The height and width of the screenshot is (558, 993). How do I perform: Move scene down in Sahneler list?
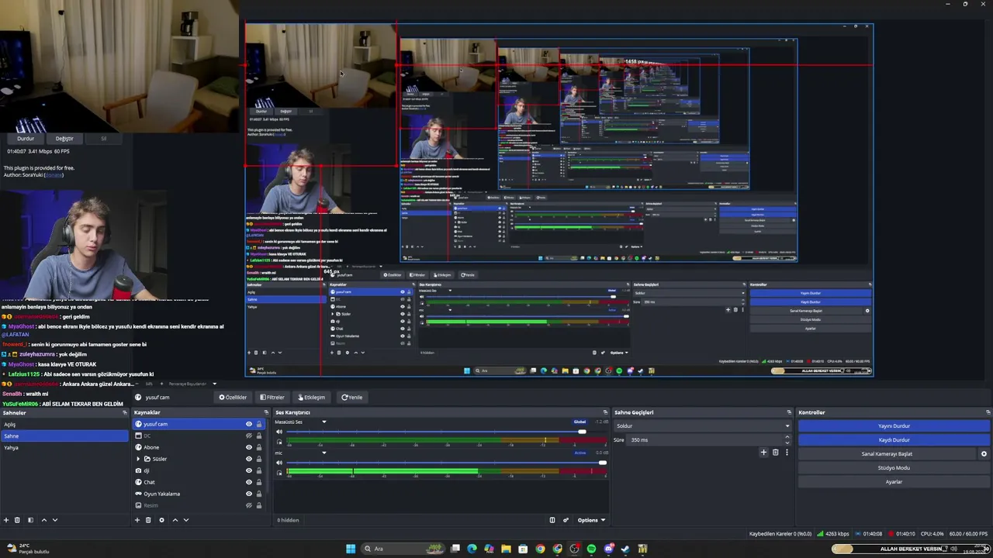(55, 520)
